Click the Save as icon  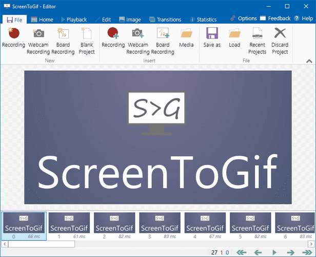[212, 39]
